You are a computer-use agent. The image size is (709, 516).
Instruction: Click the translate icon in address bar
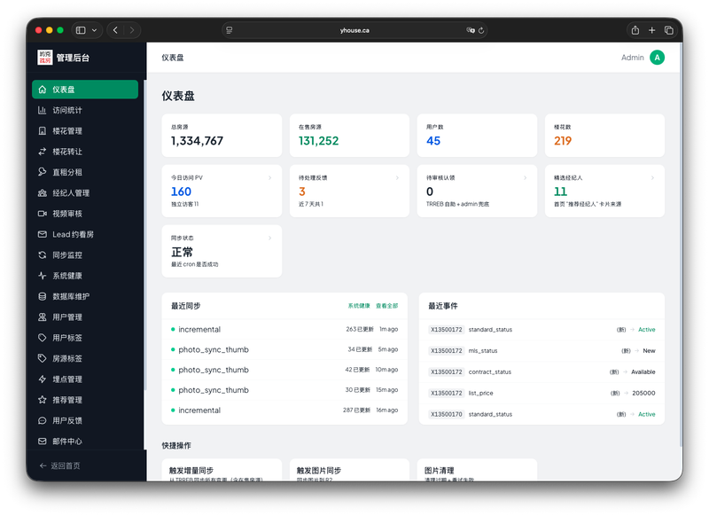coord(471,30)
